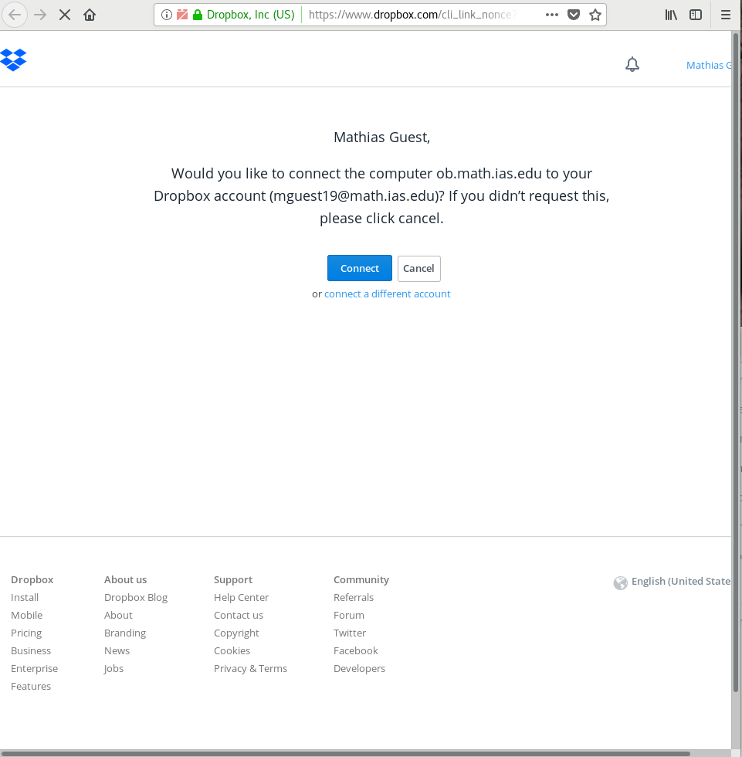Open page actions ellipsis menu

pos(552,15)
